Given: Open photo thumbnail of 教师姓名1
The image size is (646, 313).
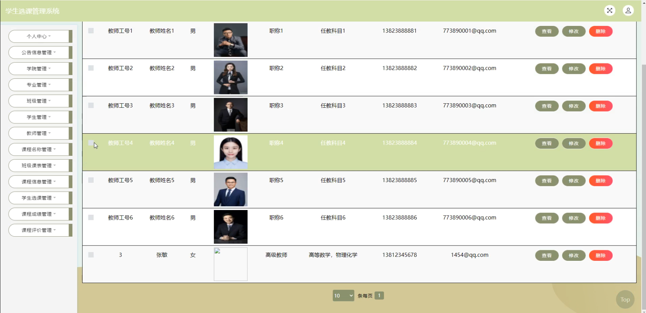Looking at the screenshot, I should (x=231, y=40).
